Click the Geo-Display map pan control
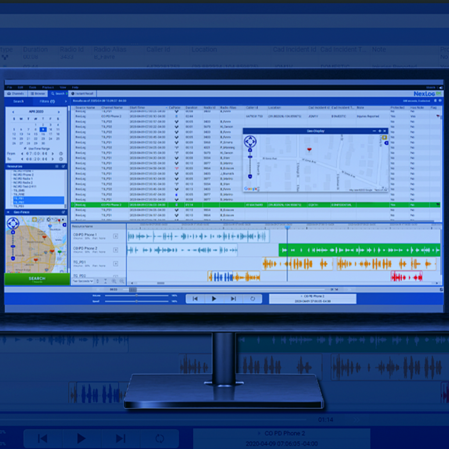Screen dimensions: 449x449 [x=250, y=142]
